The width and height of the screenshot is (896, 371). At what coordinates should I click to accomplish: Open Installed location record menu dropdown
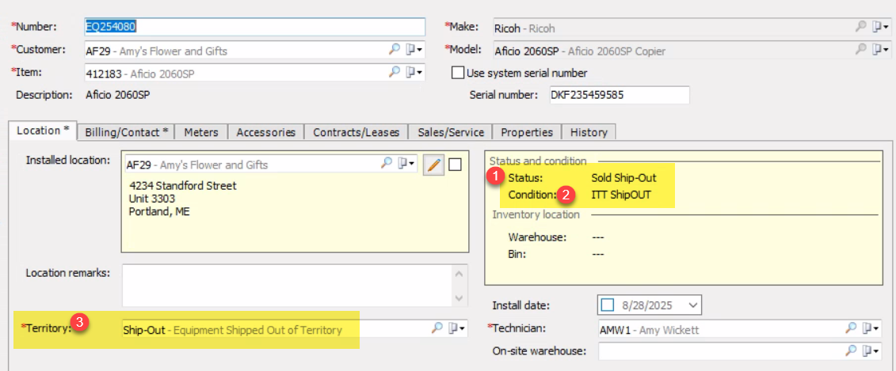[x=408, y=163]
